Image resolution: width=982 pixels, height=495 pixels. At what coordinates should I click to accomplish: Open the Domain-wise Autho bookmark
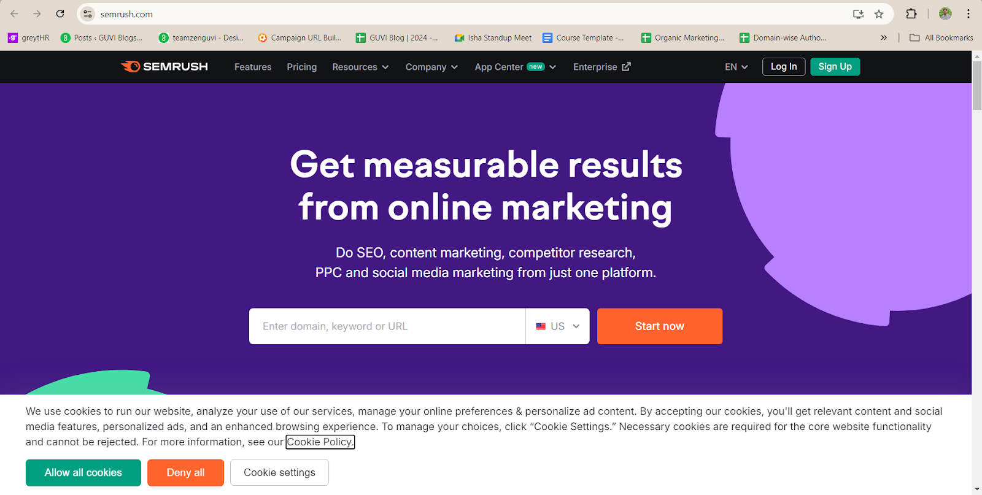[783, 37]
